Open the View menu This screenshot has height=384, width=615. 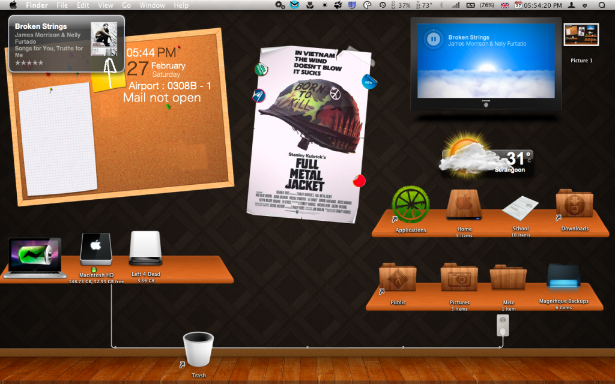(105, 5)
